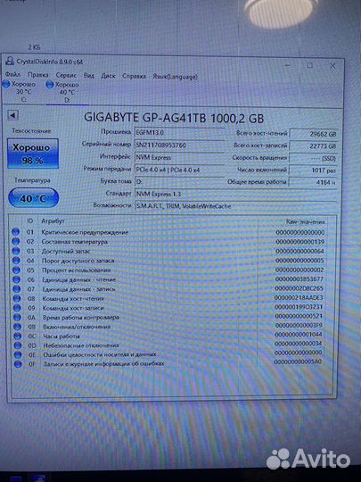Click the transfer mode field PCIe 4.0 x4
This screenshot has width=361, height=482.
[x=179, y=170]
